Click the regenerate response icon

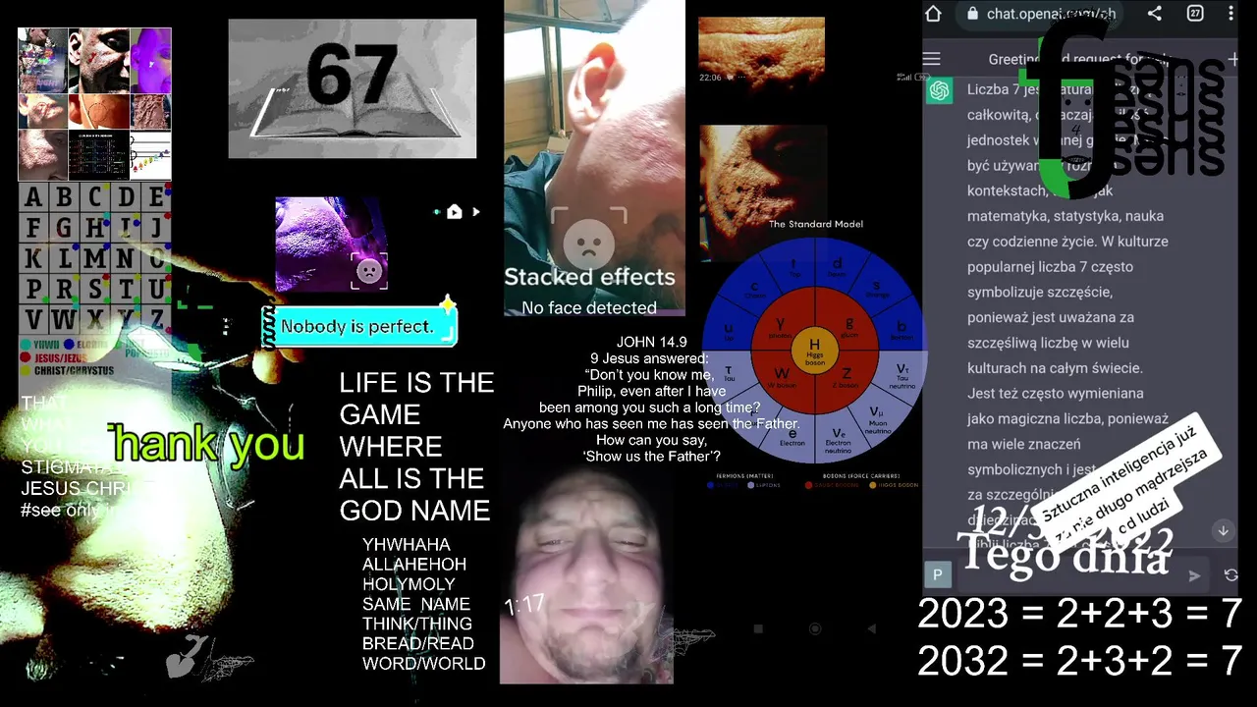(1231, 575)
